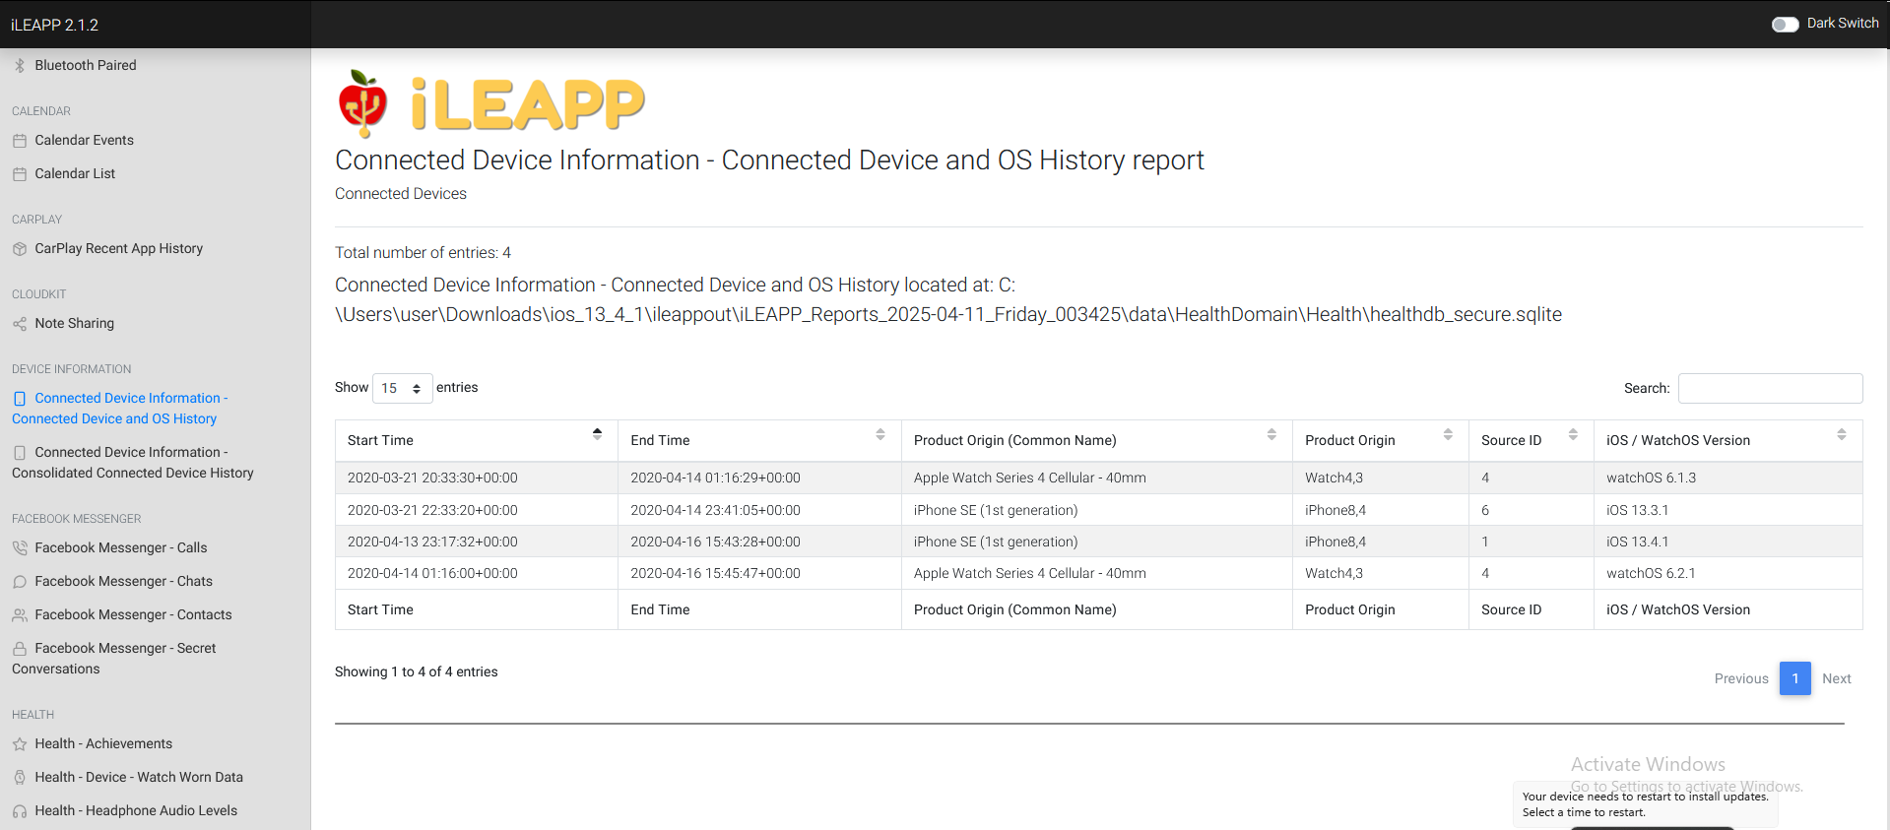Sort by iOS / WatchOS Version header arrow
Screen dimensions: 1890x830
pos(1842,434)
